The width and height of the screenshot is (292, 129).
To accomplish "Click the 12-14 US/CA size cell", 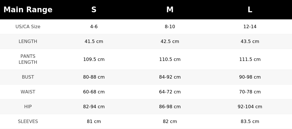I will click(x=250, y=26).
